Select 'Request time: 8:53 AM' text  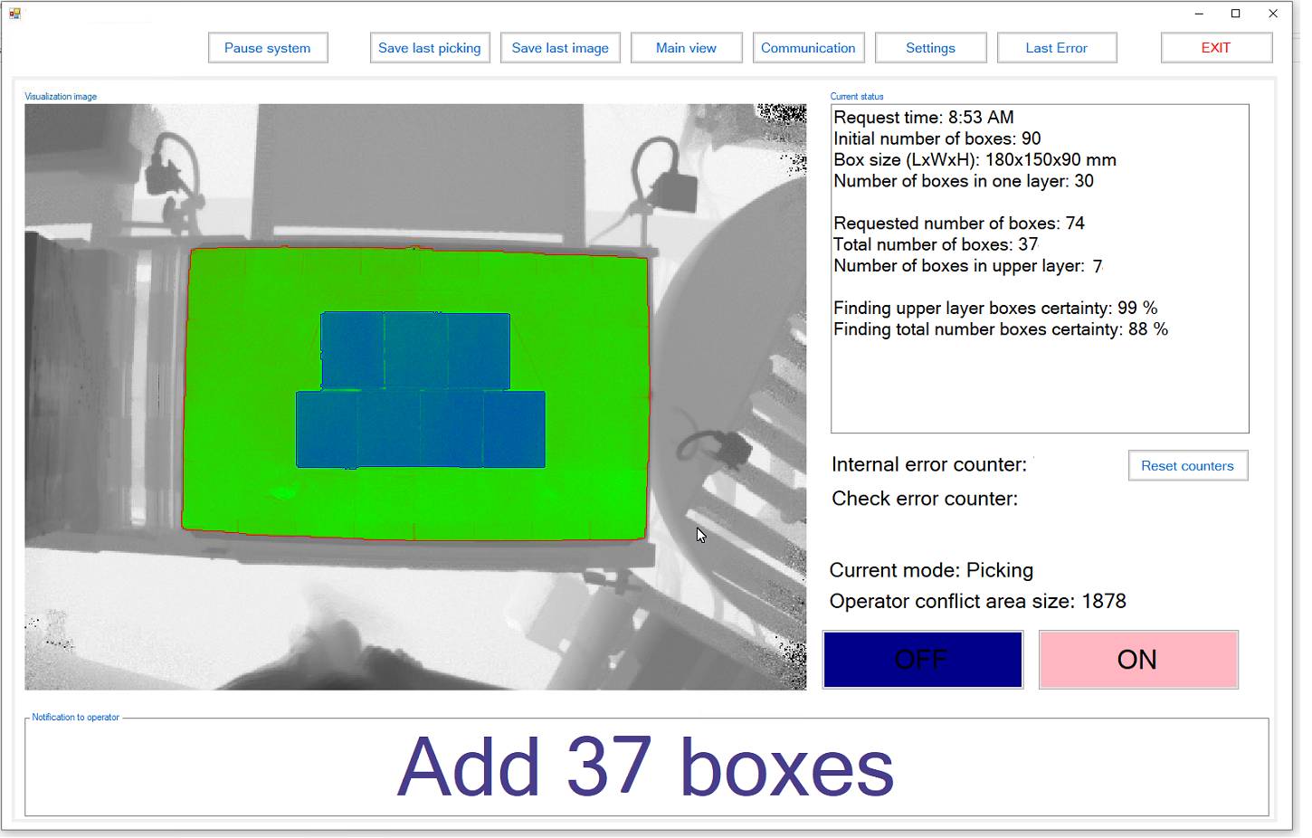pyautogui.click(x=923, y=118)
